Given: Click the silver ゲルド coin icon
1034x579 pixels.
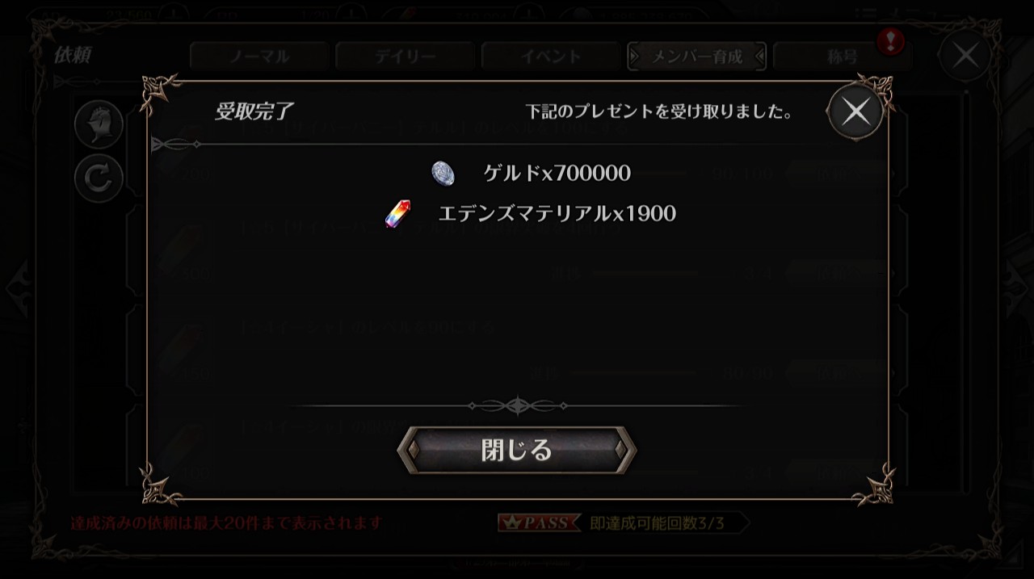Looking at the screenshot, I should (x=443, y=173).
